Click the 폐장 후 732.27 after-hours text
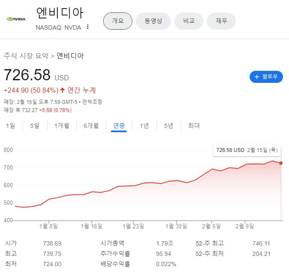The height and width of the screenshot is (273, 289). click(x=21, y=110)
